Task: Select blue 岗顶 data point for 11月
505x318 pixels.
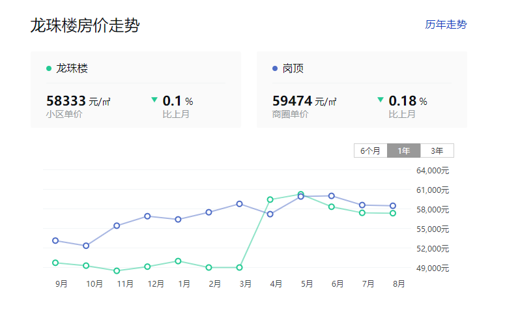Action: pyautogui.click(x=117, y=226)
